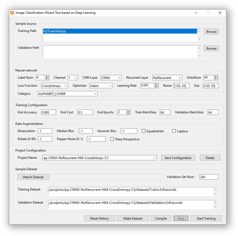Viewport: 238px width, 236px height.
Task: Decrease the UnitsNum spinner value
Action: (x=216, y=79)
